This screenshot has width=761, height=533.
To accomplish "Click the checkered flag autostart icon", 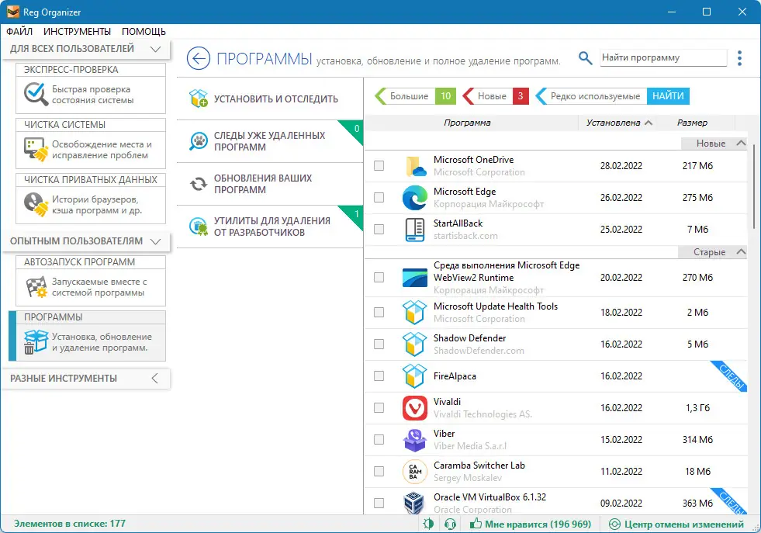I will pyautogui.click(x=36, y=286).
